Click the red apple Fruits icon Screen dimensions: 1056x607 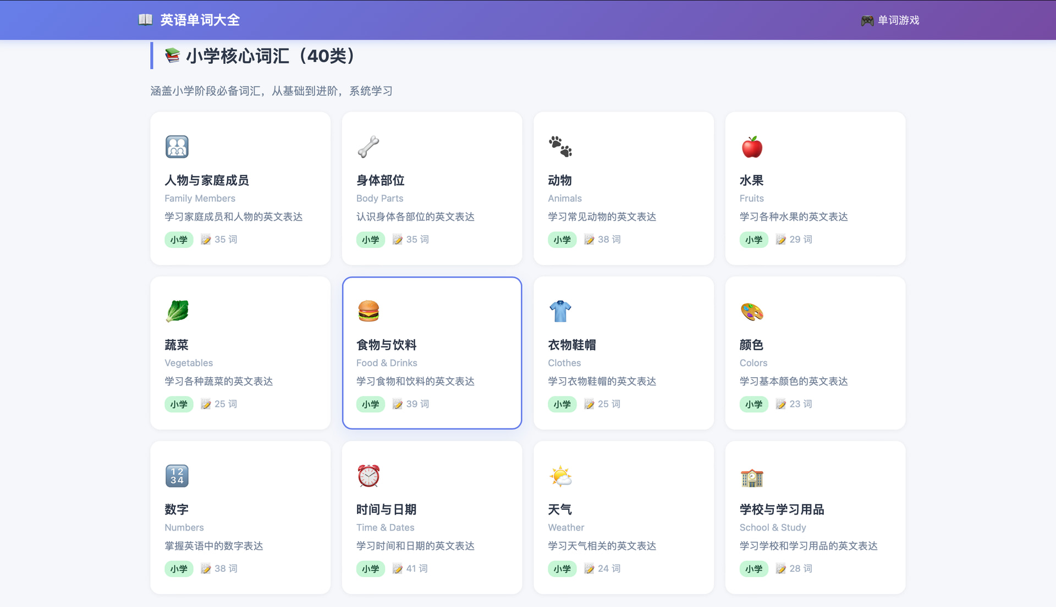pyautogui.click(x=752, y=147)
